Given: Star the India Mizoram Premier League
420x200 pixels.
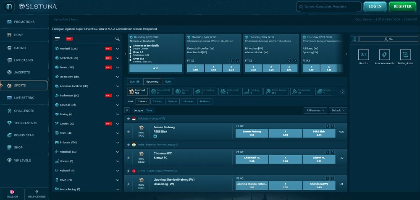Looking at the screenshot, I should coord(128,145).
